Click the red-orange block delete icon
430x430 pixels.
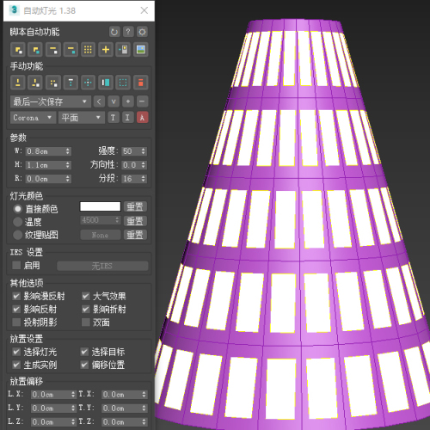[141, 83]
